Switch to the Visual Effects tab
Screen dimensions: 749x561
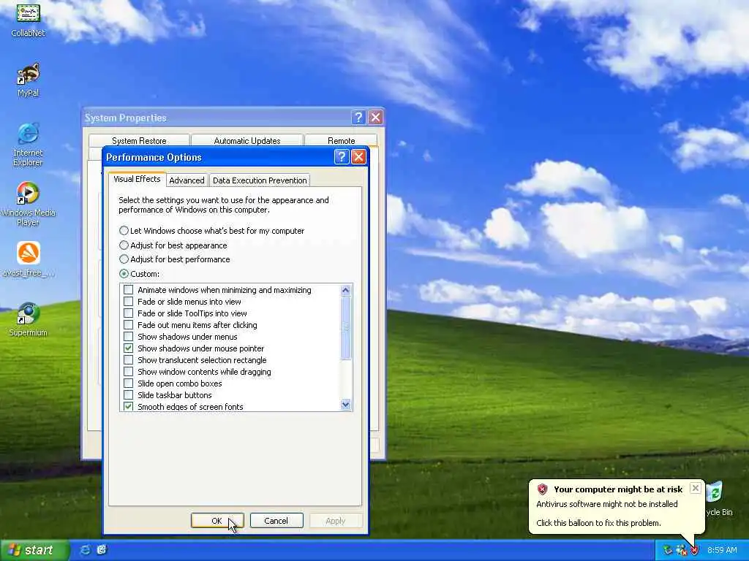[137, 179]
